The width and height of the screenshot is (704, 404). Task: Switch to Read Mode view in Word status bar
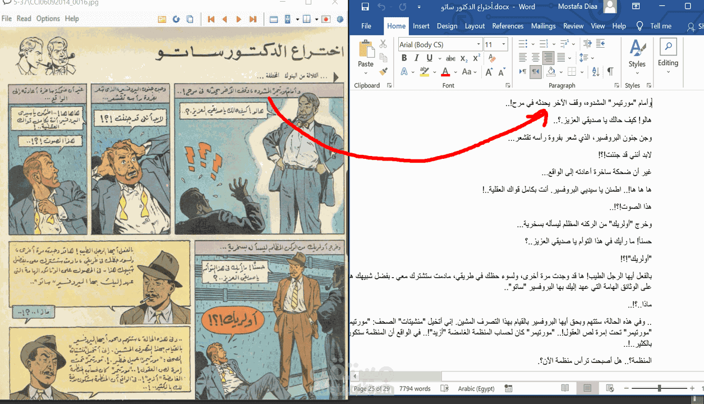pos(565,388)
